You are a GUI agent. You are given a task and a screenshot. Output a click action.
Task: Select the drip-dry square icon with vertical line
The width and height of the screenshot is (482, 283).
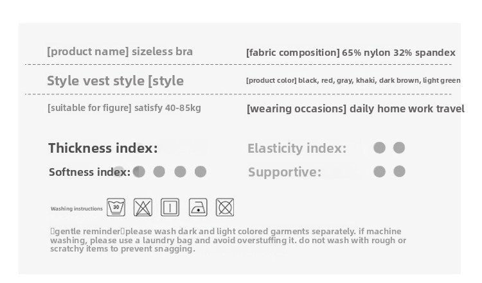point(170,207)
